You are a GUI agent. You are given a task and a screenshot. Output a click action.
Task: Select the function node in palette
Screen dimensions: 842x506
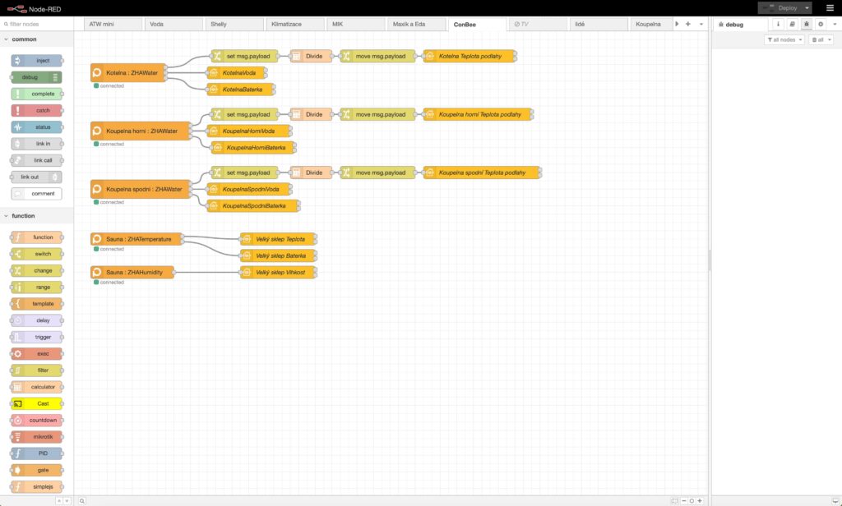(x=36, y=237)
